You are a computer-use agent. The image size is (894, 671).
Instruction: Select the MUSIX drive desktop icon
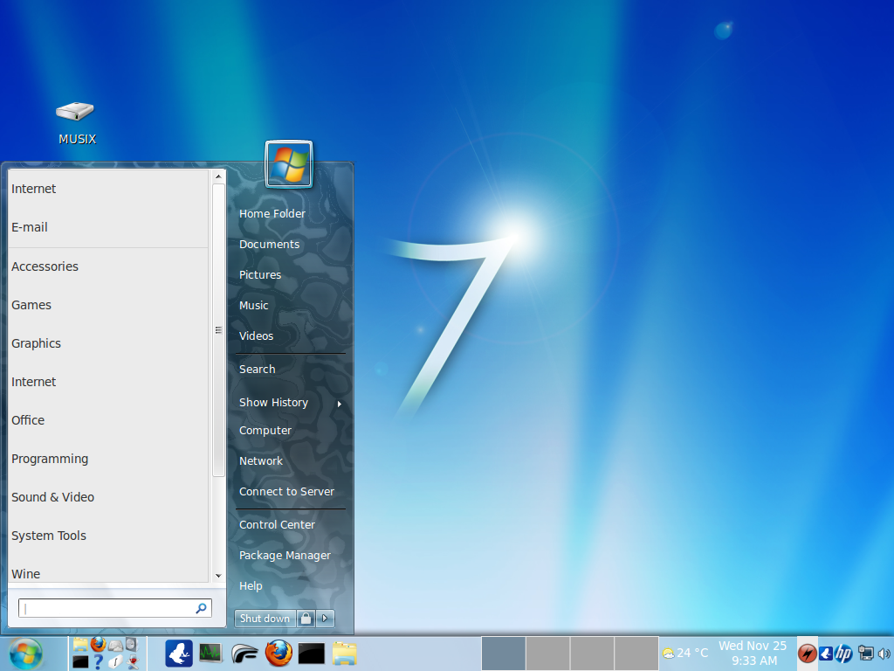click(x=76, y=122)
